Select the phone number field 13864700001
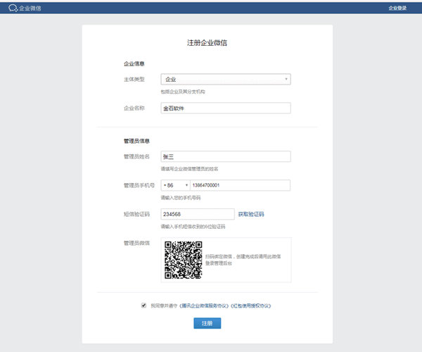 pyautogui.click(x=240, y=185)
